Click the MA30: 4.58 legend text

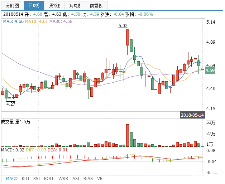click(x=61, y=21)
